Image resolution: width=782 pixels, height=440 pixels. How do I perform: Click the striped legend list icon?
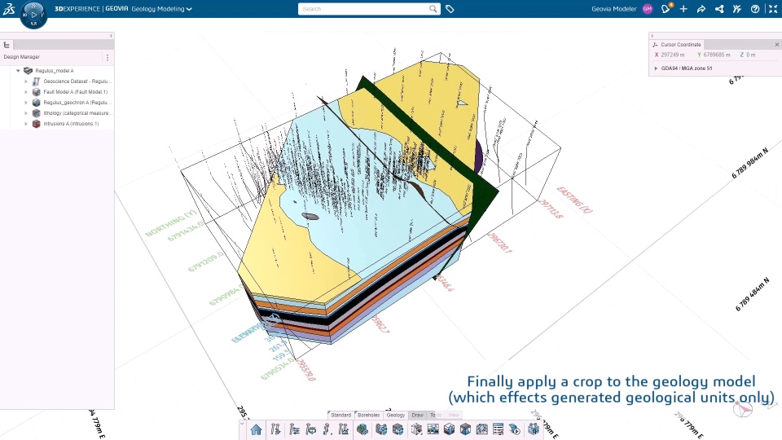[498, 429]
